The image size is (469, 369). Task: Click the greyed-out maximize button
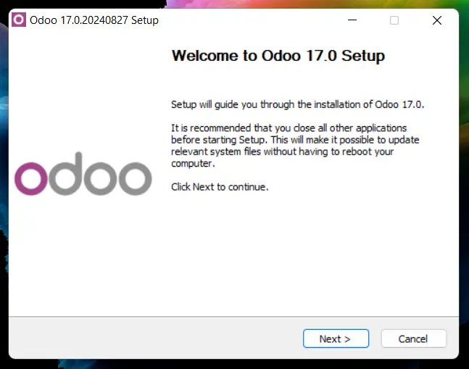click(394, 20)
